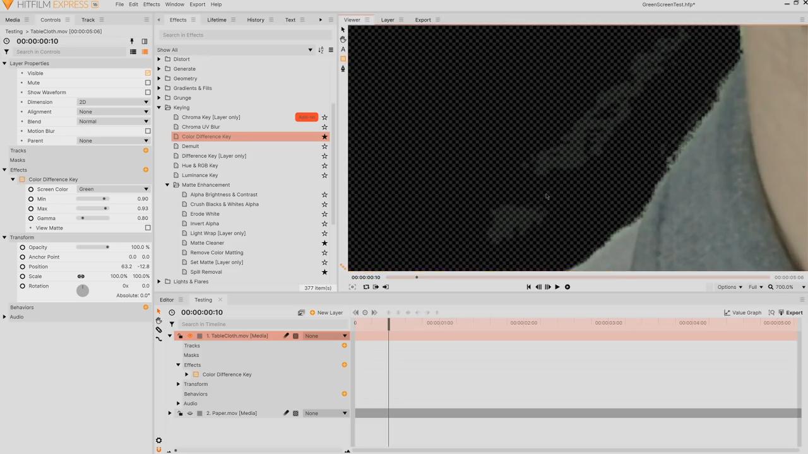The width and height of the screenshot is (808, 454).
Task: Click the Export button in timeline
Action: (790, 313)
